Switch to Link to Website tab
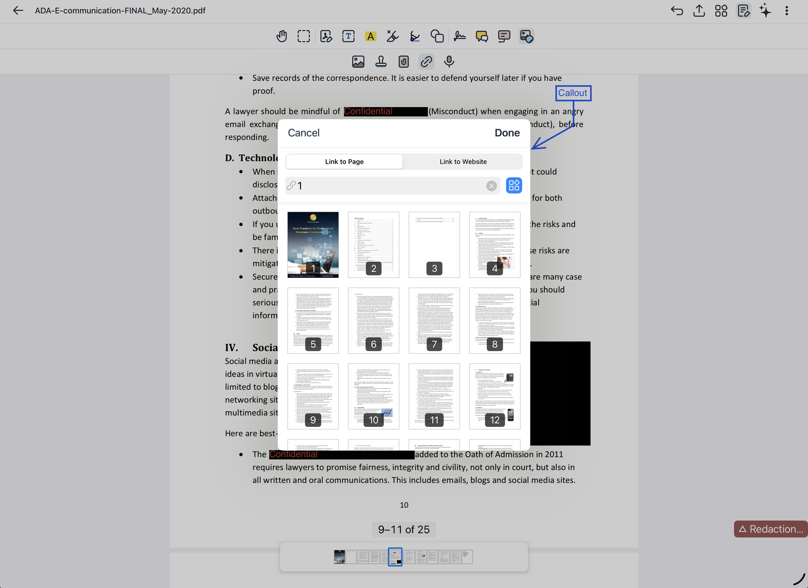Viewport: 808px width, 588px height. tap(463, 162)
